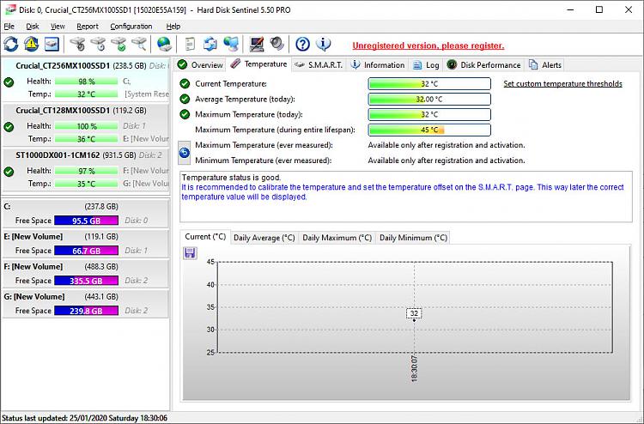Open the Help question mark icon
Screen dimensions: 644x424
pyautogui.click(x=302, y=44)
